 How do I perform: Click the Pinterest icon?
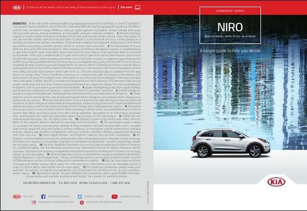[82, 202]
